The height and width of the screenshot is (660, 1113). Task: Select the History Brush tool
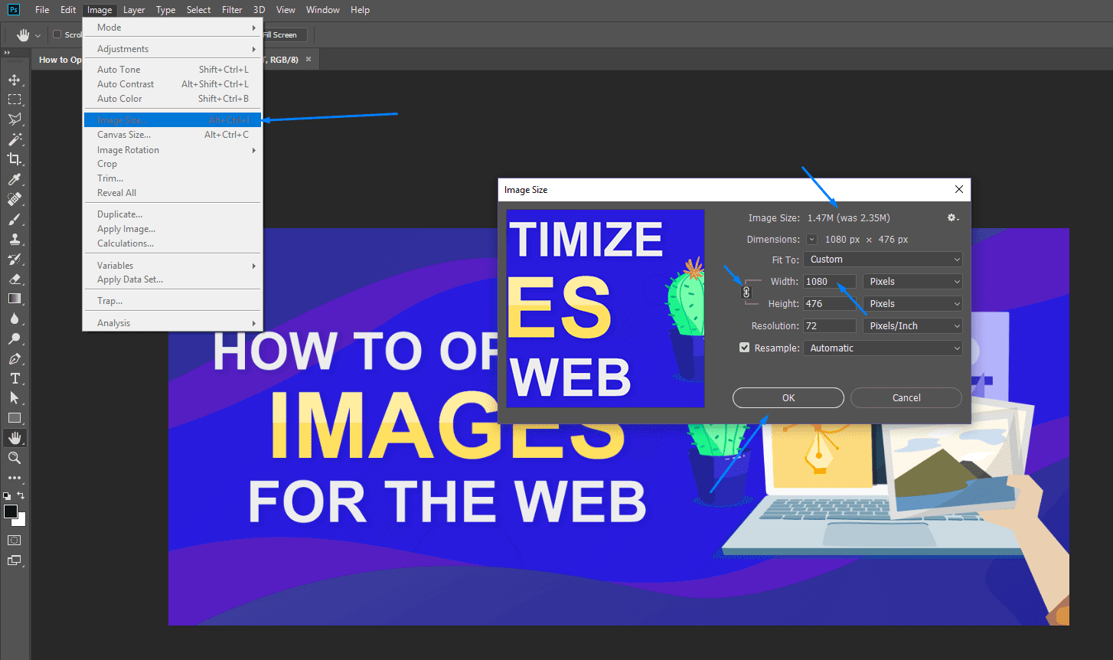tap(15, 259)
